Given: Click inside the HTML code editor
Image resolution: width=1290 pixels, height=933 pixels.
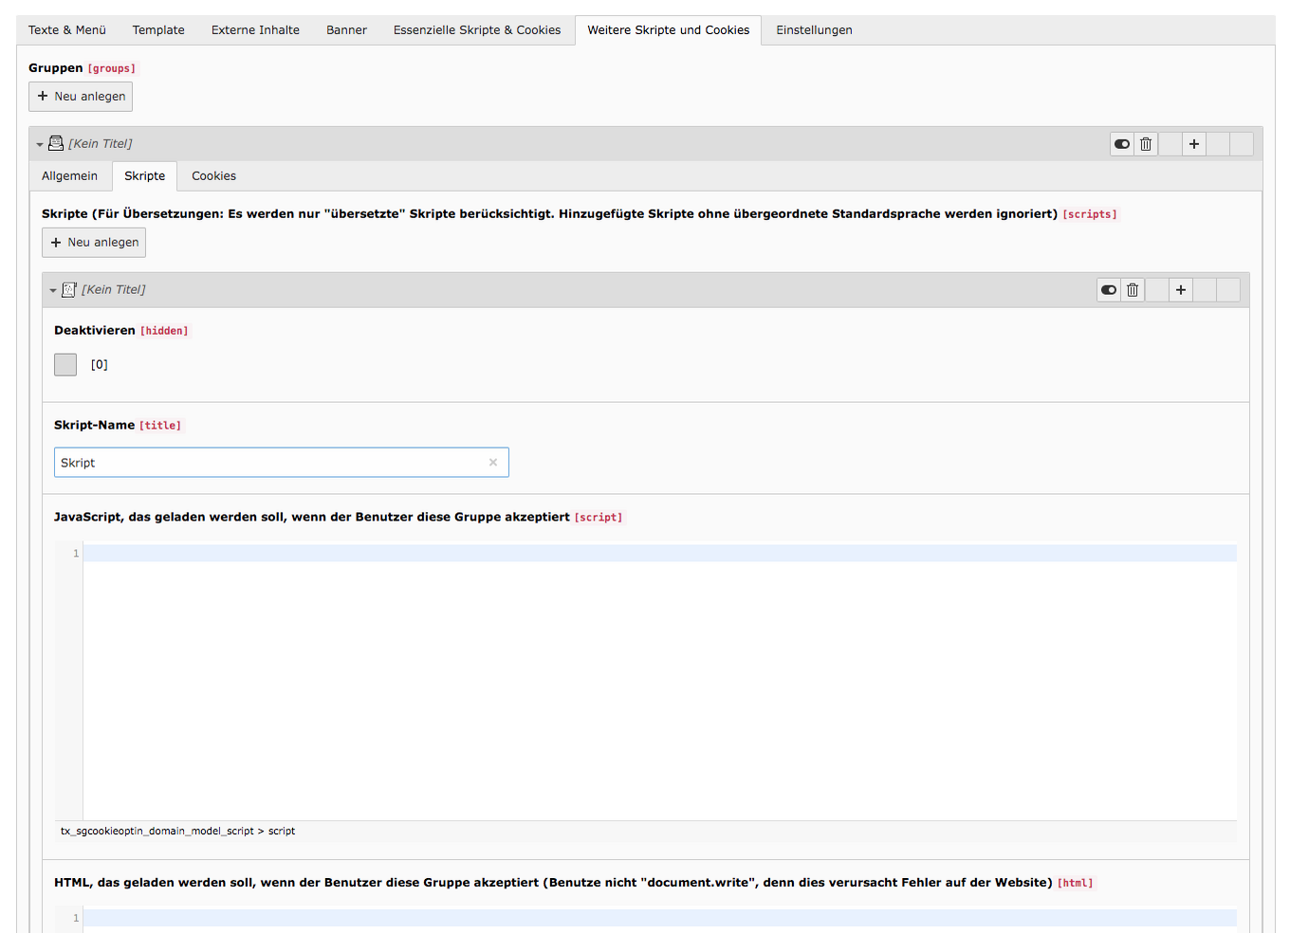Looking at the screenshot, I should (569, 918).
